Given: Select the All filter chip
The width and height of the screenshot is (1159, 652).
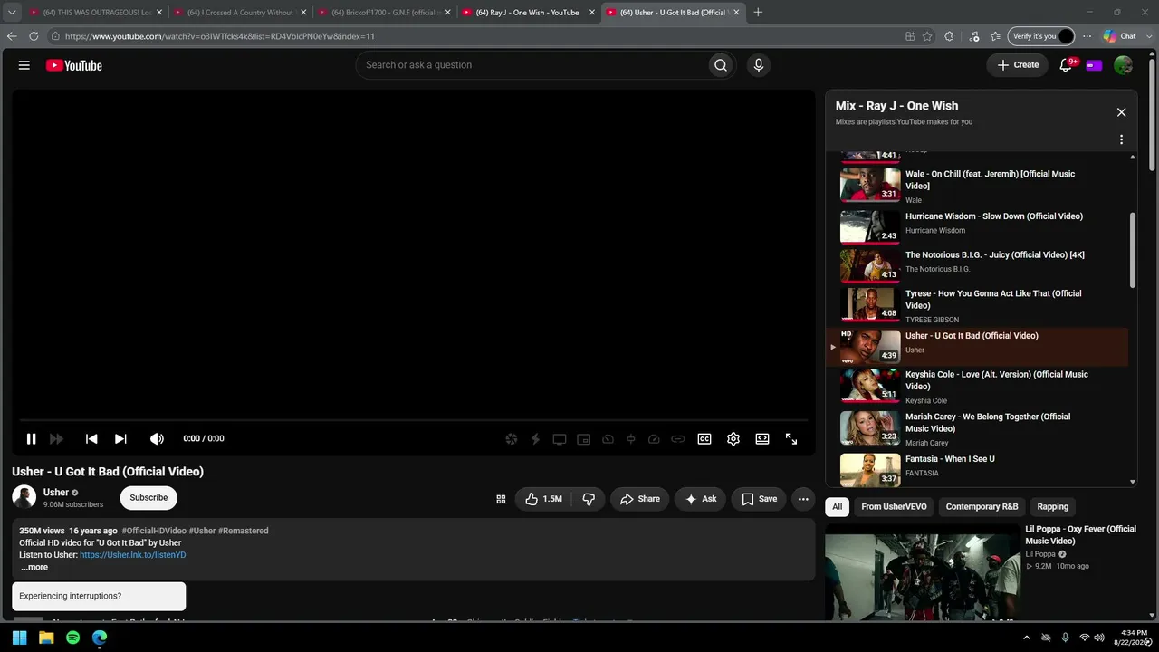Looking at the screenshot, I should tap(838, 507).
